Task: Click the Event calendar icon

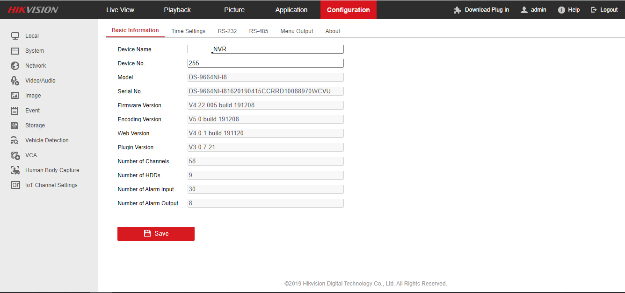Action: (15, 111)
